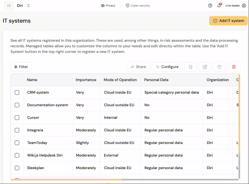
Task: Click the red delete trash icon
Action: pyautogui.click(x=234, y=67)
